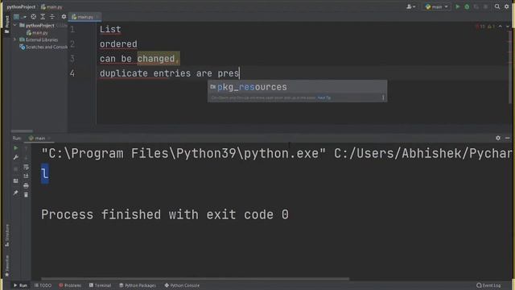Open the Event Log
The height and width of the screenshot is (290, 515).
click(488, 285)
